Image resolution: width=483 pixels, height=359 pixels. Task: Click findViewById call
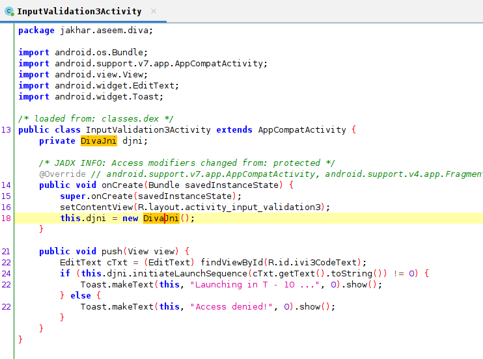tap(232, 263)
